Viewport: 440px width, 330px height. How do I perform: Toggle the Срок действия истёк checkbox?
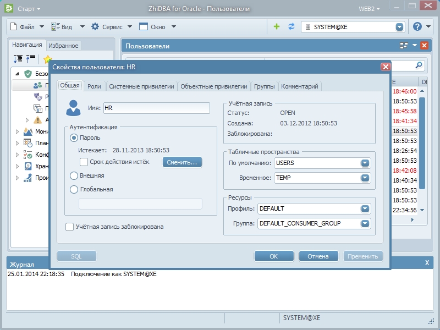click(x=84, y=162)
